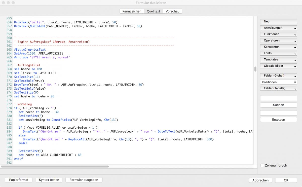Change the Positionen popup selection
The height and width of the screenshot is (187, 302).
click(x=278, y=82)
